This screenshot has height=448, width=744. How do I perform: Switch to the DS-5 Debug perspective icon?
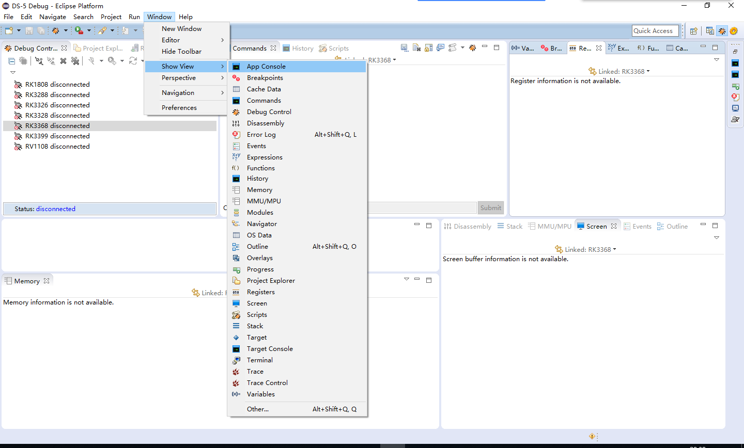tap(722, 31)
